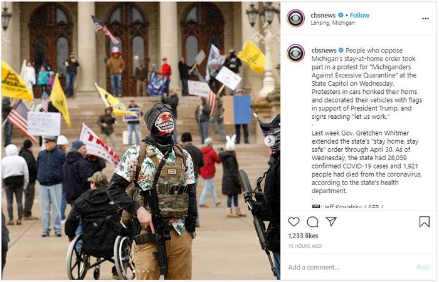Save post with the bookmark icon

[425, 222]
